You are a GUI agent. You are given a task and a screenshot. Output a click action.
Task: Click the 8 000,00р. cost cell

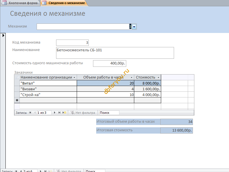tap(147, 83)
